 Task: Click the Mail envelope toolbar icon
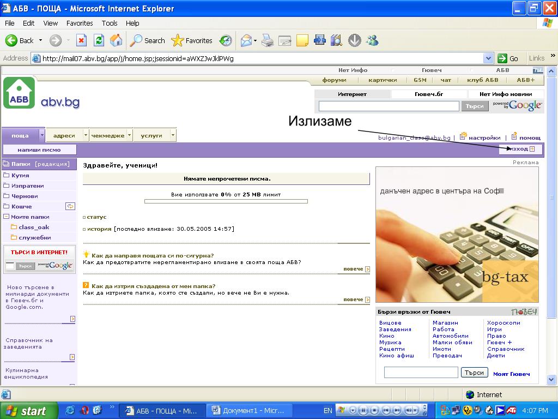pos(246,40)
